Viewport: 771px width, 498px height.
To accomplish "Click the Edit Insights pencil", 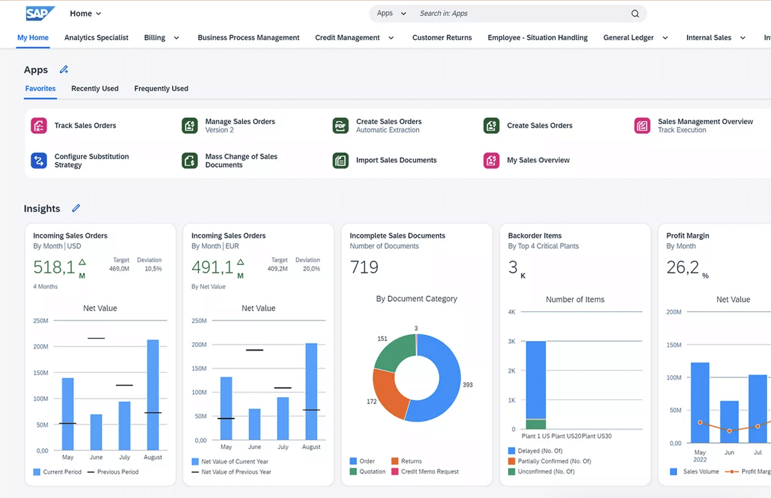I will pyautogui.click(x=76, y=208).
